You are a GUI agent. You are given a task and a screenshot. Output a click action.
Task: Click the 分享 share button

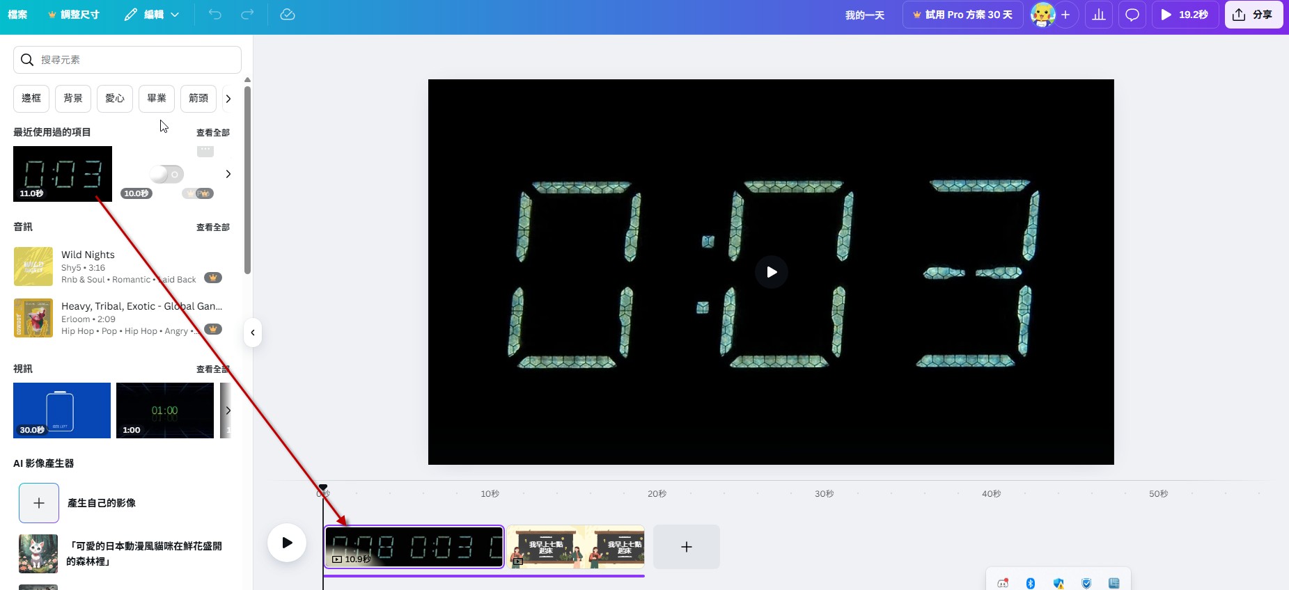click(1253, 15)
